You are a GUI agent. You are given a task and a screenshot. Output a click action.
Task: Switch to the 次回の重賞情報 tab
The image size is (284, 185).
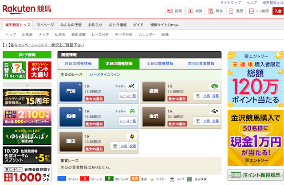tap(201, 64)
